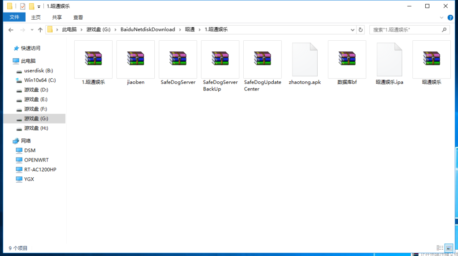Open 游戏盘 (D:) drive
Screen dimensions: 458x256
point(36,90)
